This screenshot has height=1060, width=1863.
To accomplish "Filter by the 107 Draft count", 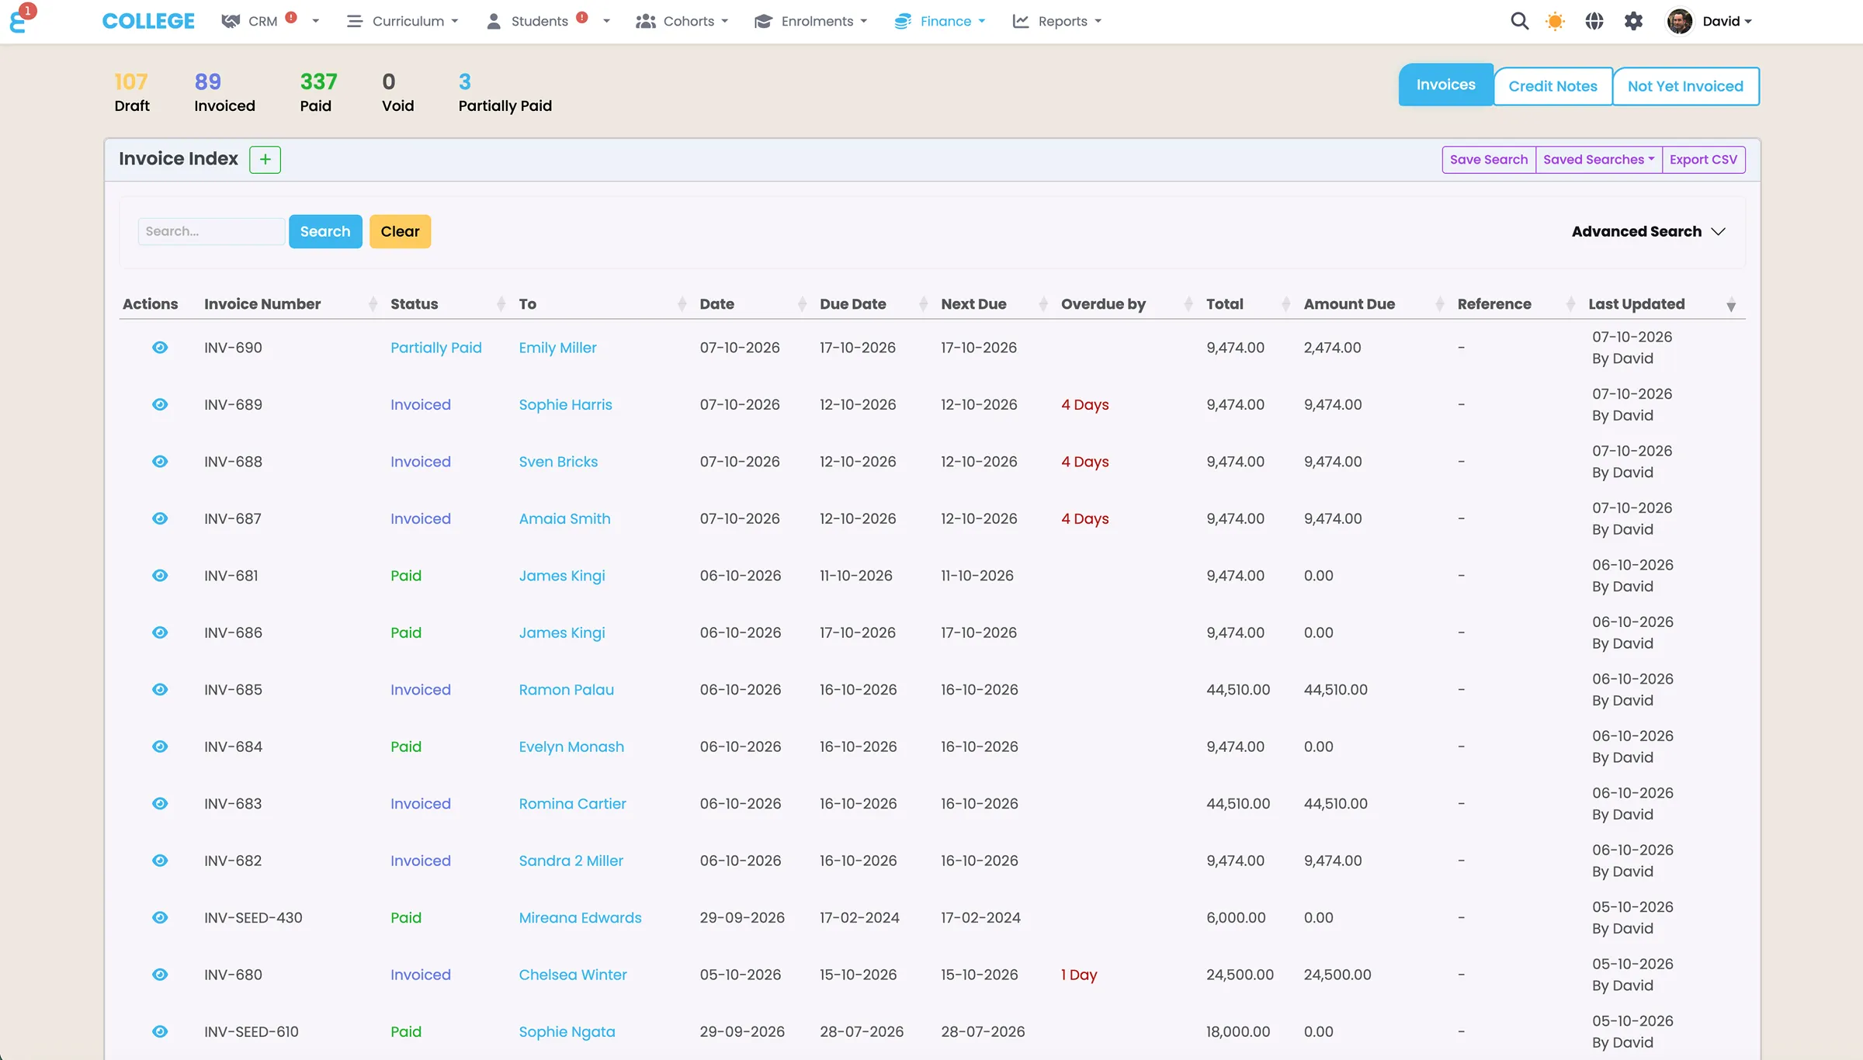I will coord(131,92).
